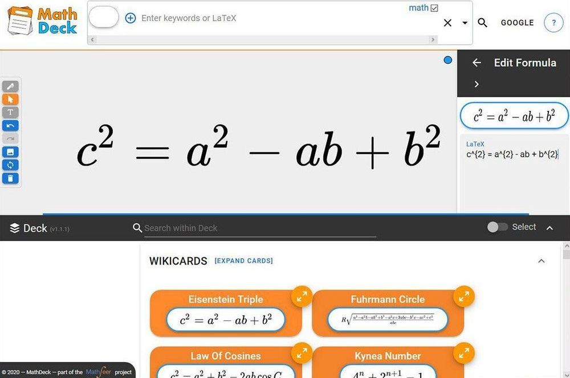Click the magnifier search icon in header
Viewport: 570px width, 378px height.
click(482, 23)
